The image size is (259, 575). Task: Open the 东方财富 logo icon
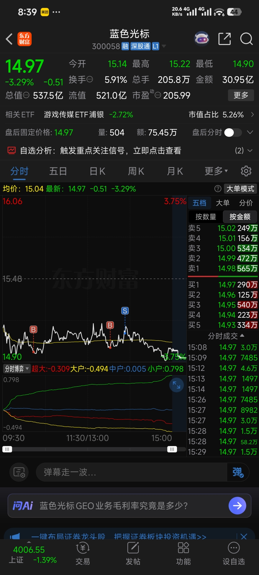click(x=24, y=39)
